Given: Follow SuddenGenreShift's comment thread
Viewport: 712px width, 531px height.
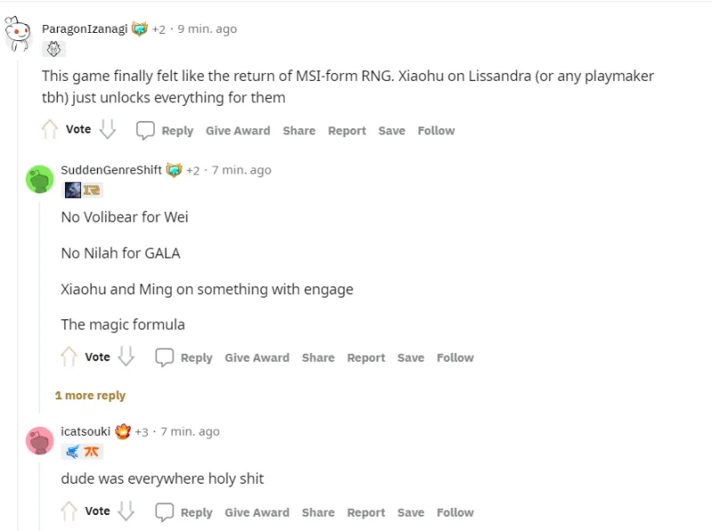Looking at the screenshot, I should click(x=455, y=358).
